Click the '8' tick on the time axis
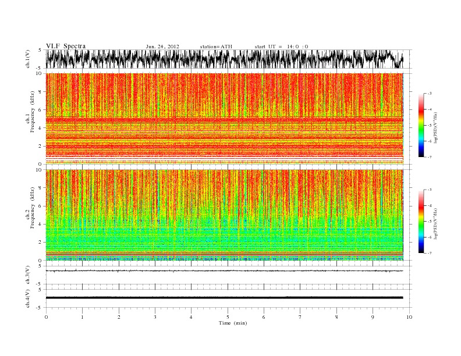 [x=336, y=317]
